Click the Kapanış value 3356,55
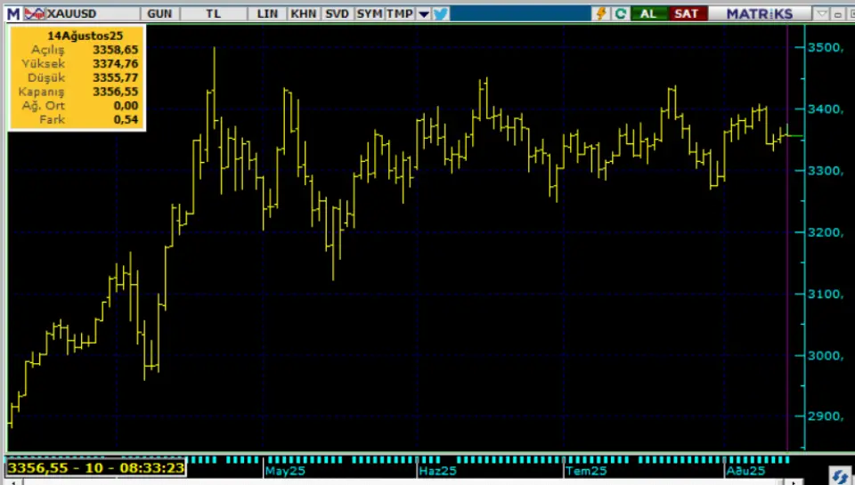 tap(115, 92)
